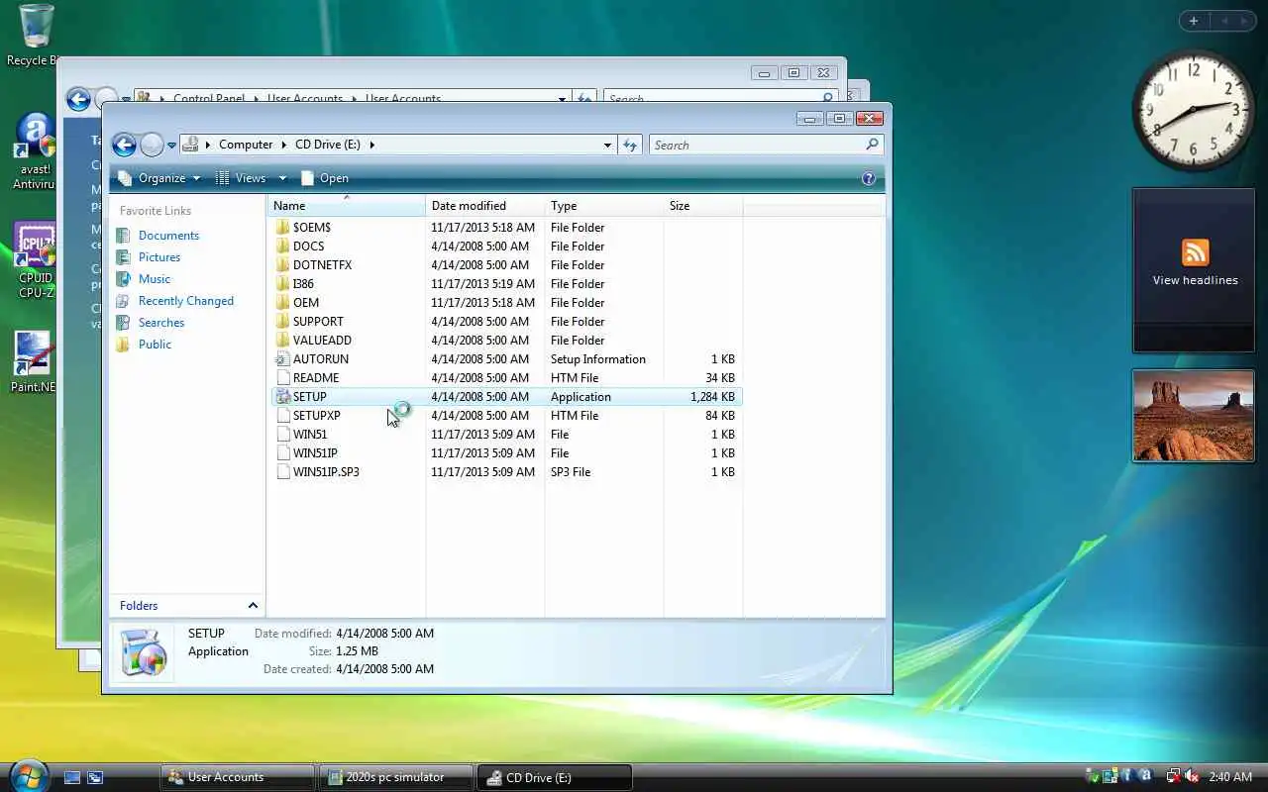Image resolution: width=1268 pixels, height=792 pixels.
Task: Click the large SETUP icon in details pane
Action: (143, 652)
